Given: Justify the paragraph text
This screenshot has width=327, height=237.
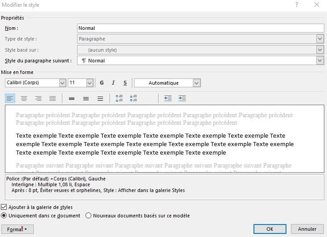Looking at the screenshot, I should 52,98.
